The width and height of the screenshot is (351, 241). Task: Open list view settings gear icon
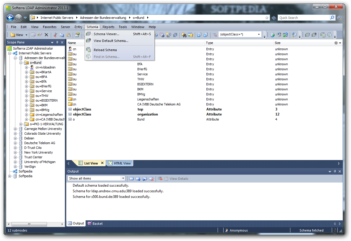click(336, 43)
